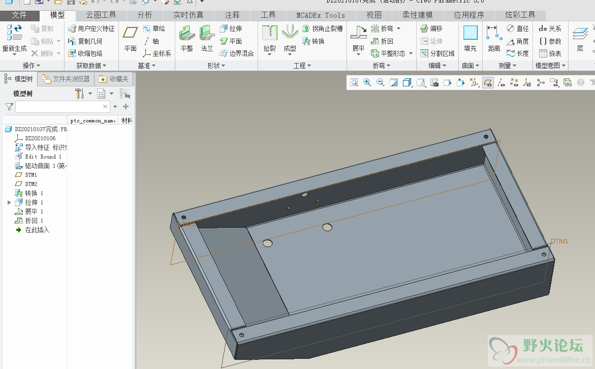
Task: Open the 形状 group dropdown
Action: 217,66
